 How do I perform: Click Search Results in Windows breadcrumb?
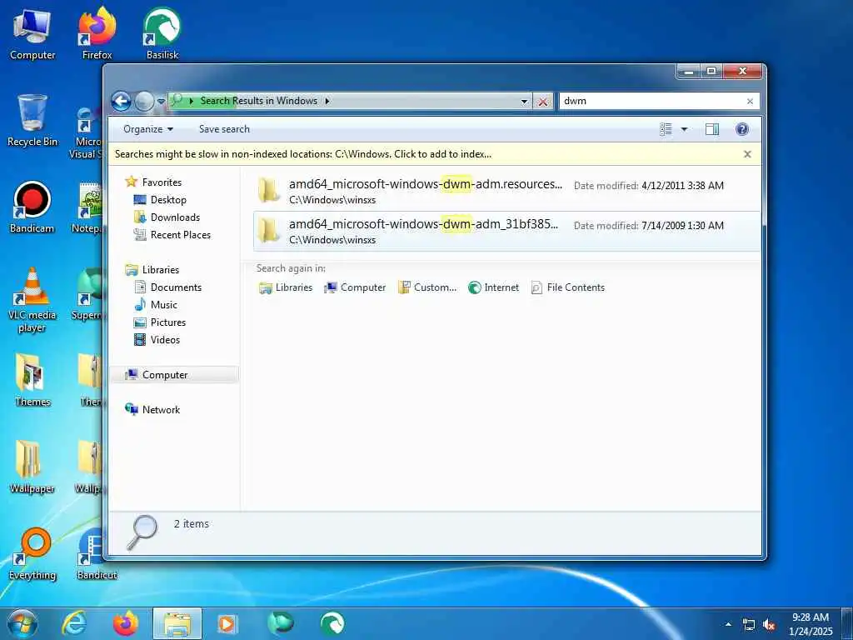coord(258,101)
